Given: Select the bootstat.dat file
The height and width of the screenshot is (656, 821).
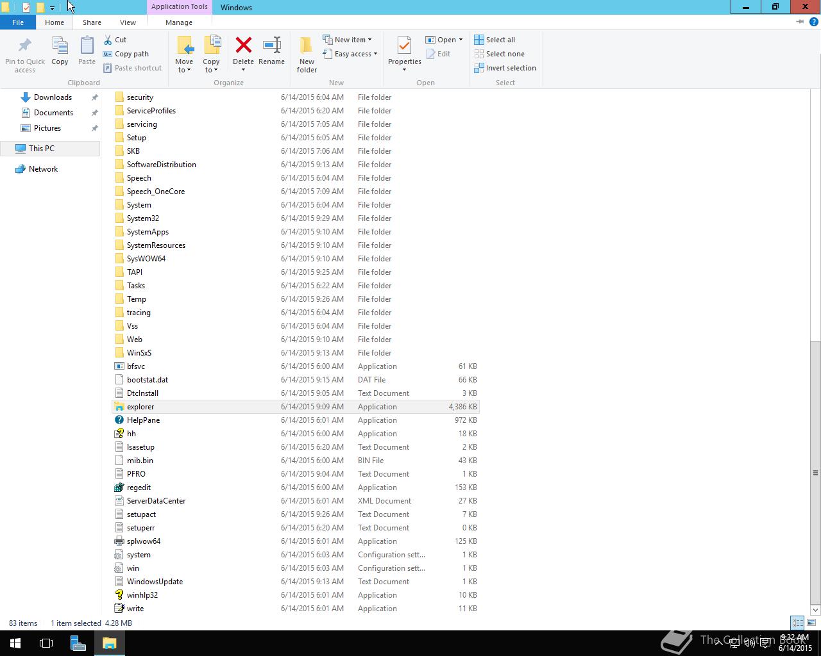Looking at the screenshot, I should pyautogui.click(x=296, y=380).
